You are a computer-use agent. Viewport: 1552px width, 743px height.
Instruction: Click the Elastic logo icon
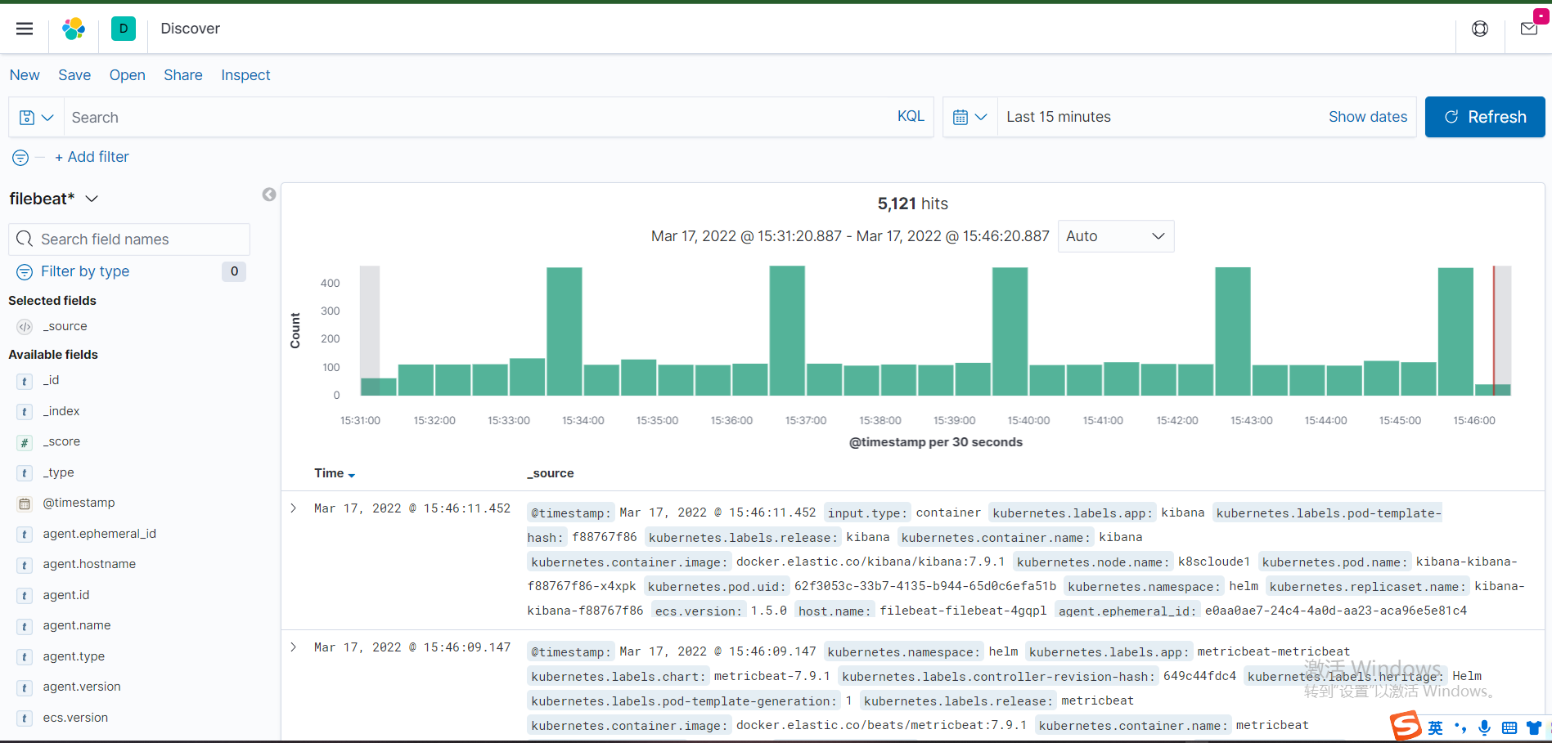(x=74, y=29)
